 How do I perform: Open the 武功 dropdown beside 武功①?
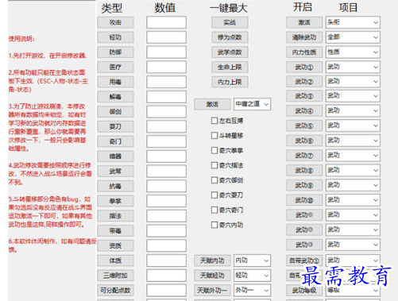coord(353,67)
